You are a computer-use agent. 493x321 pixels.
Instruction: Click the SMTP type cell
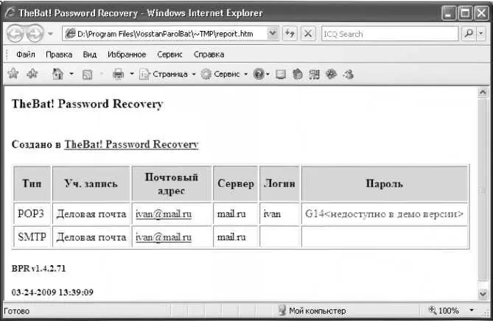click(32, 237)
